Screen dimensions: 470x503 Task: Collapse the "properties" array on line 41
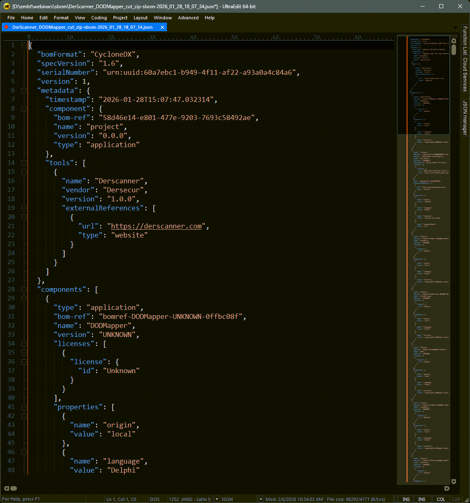coord(24,407)
